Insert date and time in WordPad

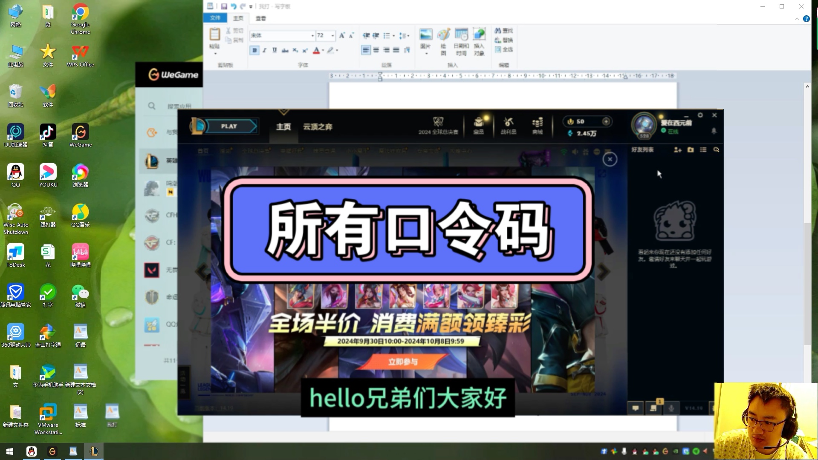(461, 34)
